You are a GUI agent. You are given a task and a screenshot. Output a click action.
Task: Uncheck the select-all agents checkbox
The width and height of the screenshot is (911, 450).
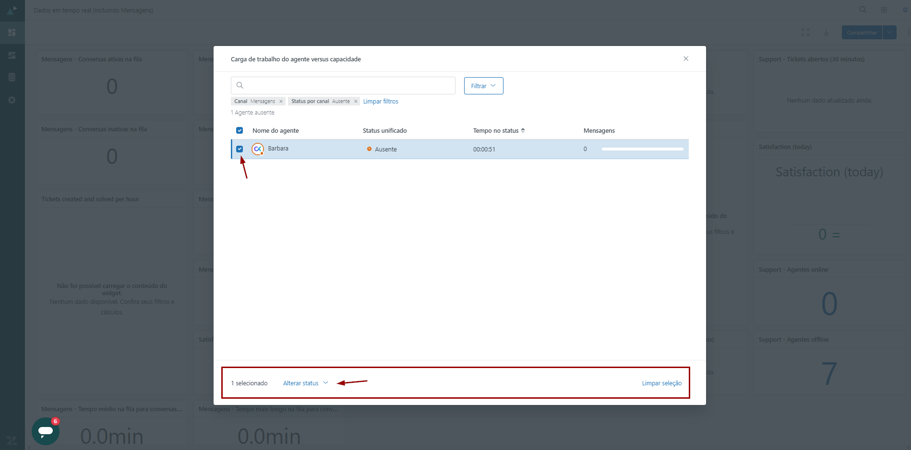tap(240, 130)
